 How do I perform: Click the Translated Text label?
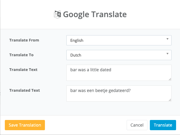click(x=25, y=90)
